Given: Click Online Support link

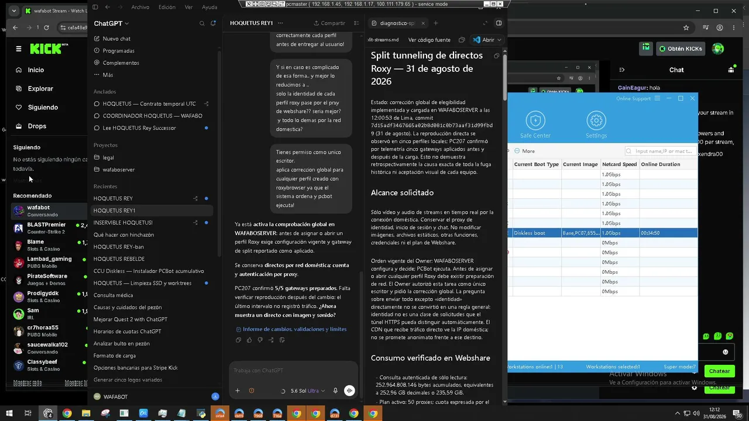Looking at the screenshot, I should point(633,98).
